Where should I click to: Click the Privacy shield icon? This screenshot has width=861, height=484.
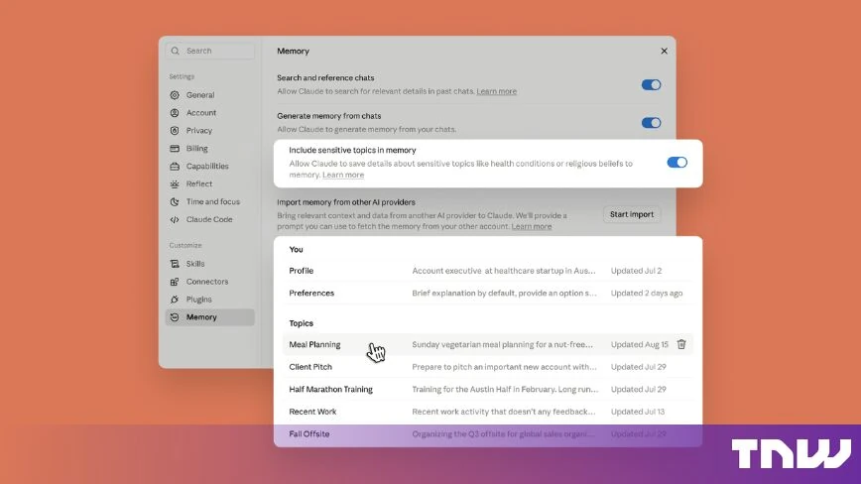click(x=175, y=131)
